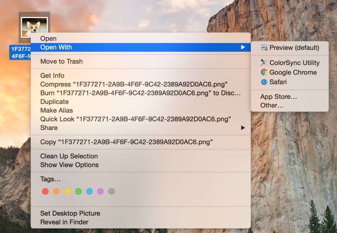Click the Preview app icon in submenu

point(264,48)
